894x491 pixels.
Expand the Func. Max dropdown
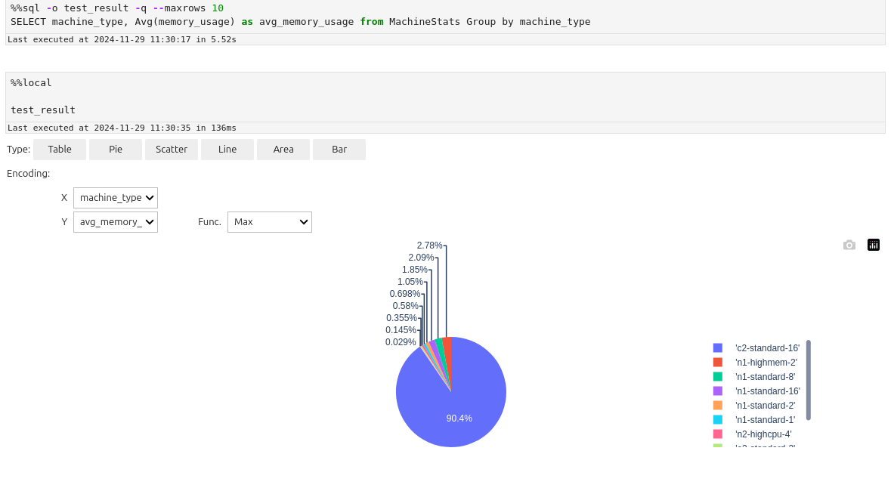pos(270,222)
